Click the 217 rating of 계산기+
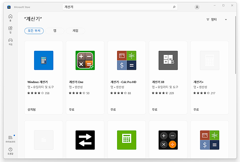Screen dimensions: 240x162 tap(213, 93)
